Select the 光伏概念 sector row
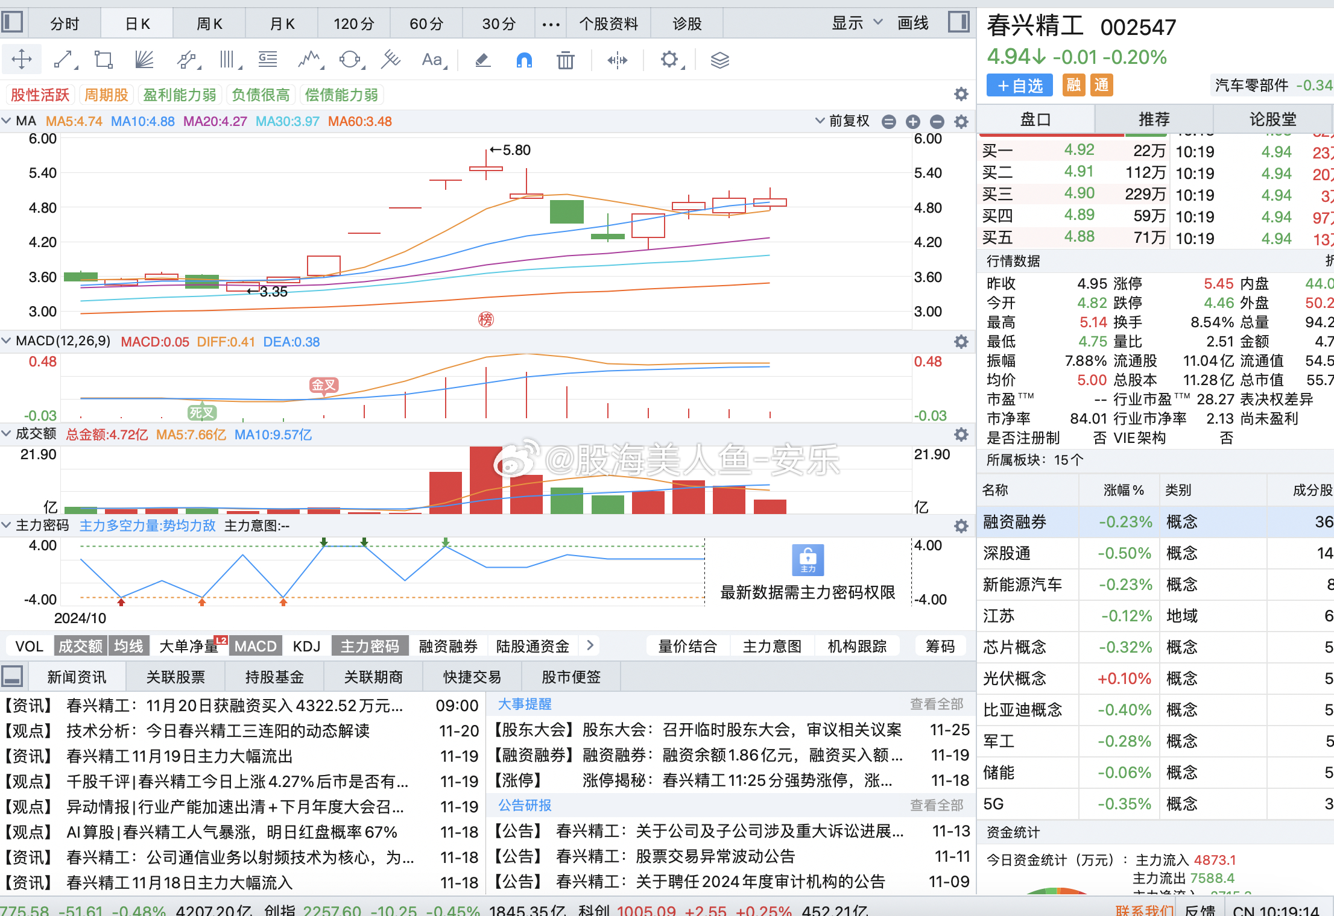 tap(1155, 679)
